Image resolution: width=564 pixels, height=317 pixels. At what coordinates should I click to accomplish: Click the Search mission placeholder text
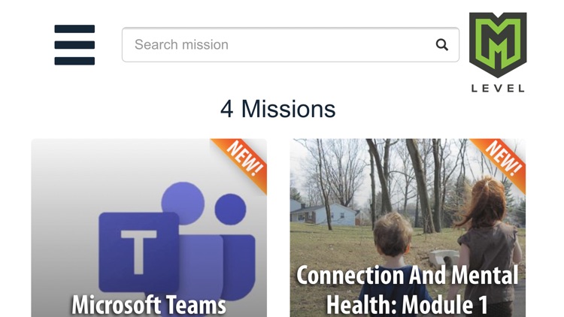(x=181, y=44)
